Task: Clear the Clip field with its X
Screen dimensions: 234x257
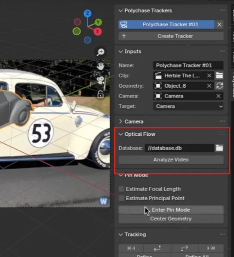Action: coord(209,76)
